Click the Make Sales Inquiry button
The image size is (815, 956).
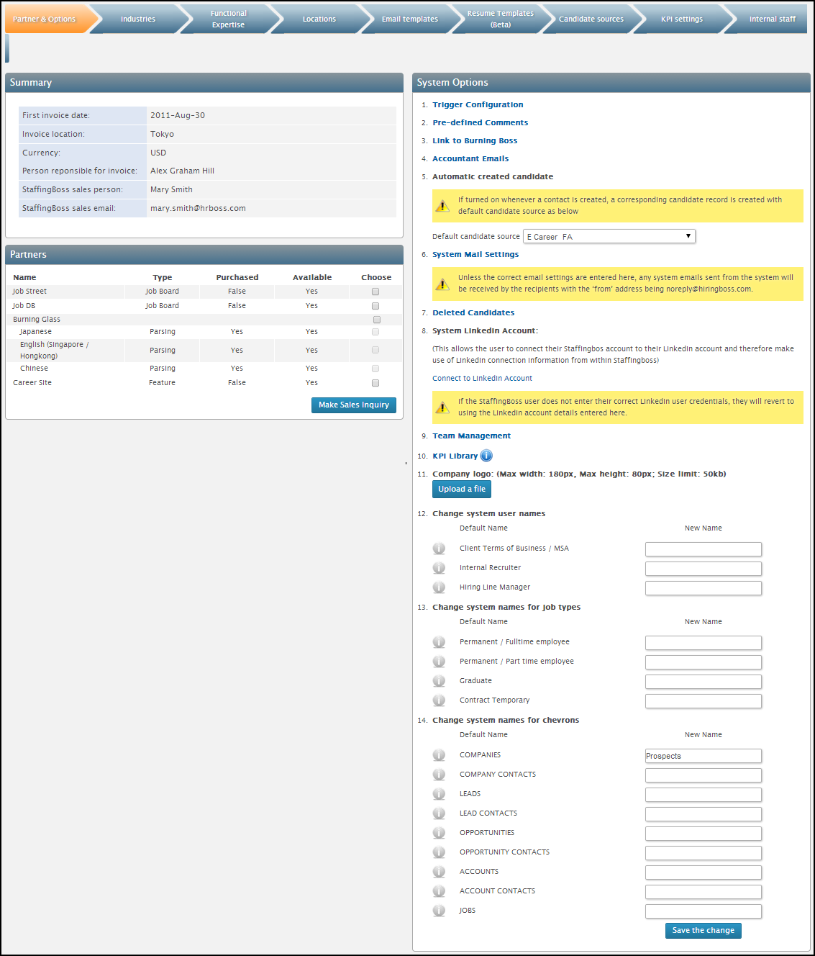click(x=354, y=405)
